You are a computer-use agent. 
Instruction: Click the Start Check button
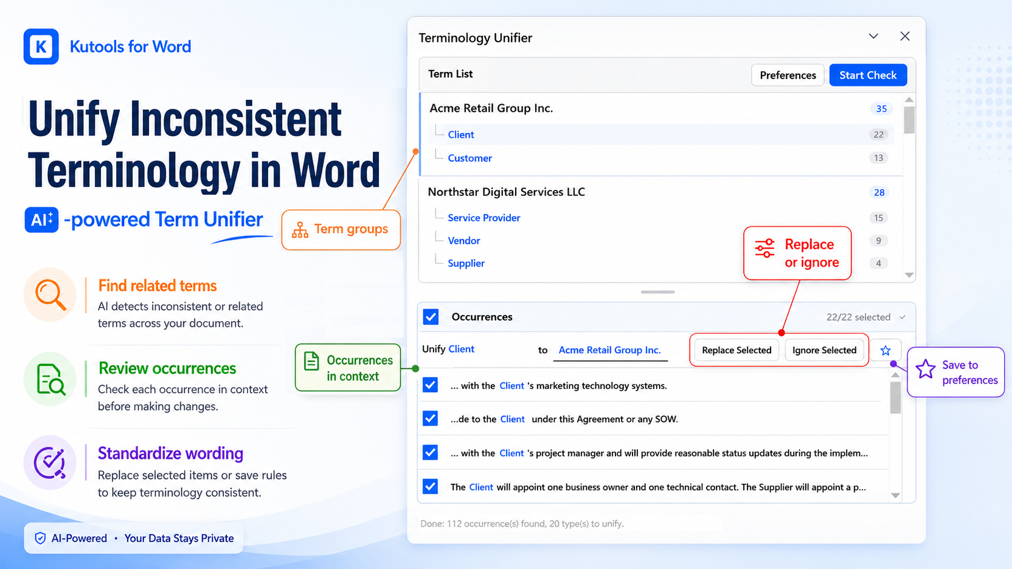[868, 75]
